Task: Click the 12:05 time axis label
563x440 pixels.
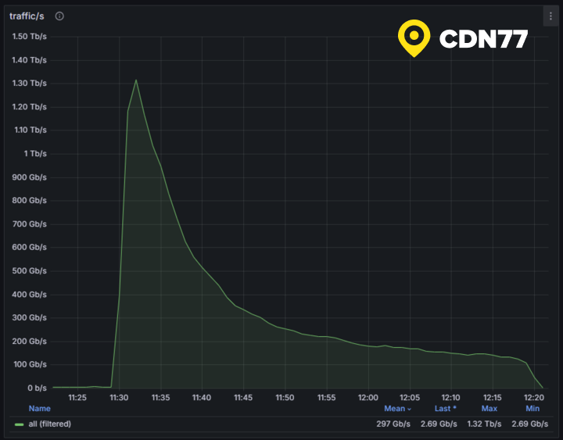Action: pyautogui.click(x=410, y=398)
